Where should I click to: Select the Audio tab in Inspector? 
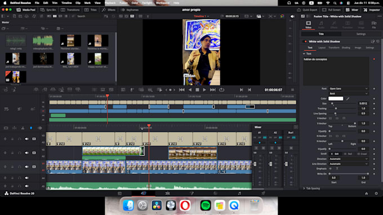pyautogui.click(x=321, y=25)
